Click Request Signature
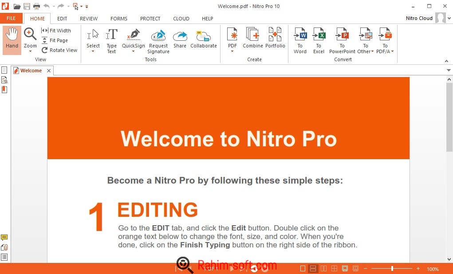453x274 pixels. pyautogui.click(x=158, y=42)
